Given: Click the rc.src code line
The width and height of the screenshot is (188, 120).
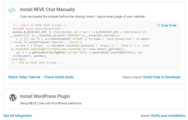Looking at the screenshot, I should click(80, 46).
